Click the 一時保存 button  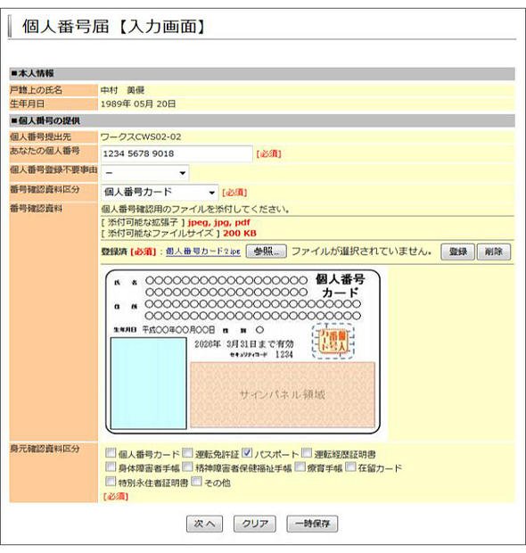pos(312,524)
